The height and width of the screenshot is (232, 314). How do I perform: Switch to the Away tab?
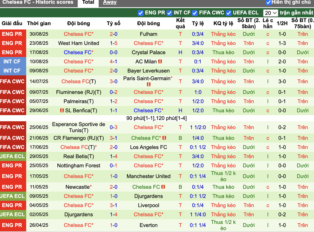point(110,2)
